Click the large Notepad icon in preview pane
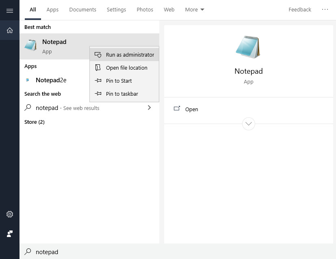This screenshot has width=336, height=259. point(248,47)
